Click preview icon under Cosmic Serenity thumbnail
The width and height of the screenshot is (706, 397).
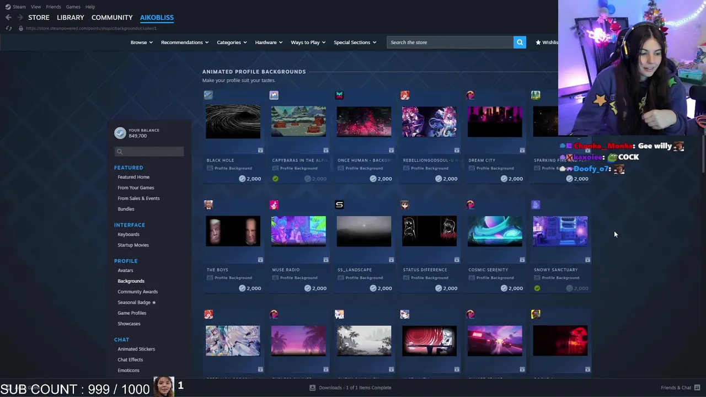[x=522, y=260]
